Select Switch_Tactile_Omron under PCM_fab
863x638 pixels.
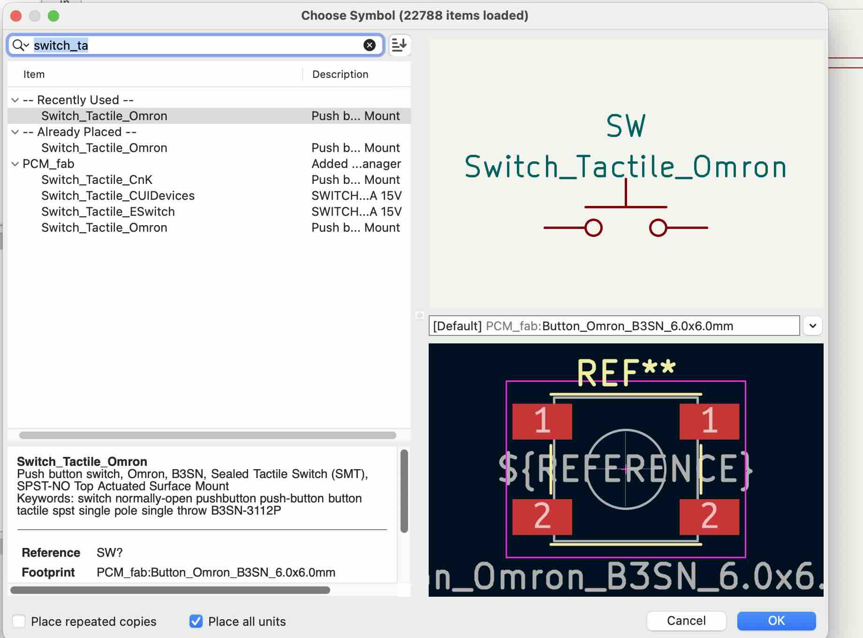[x=209, y=228]
